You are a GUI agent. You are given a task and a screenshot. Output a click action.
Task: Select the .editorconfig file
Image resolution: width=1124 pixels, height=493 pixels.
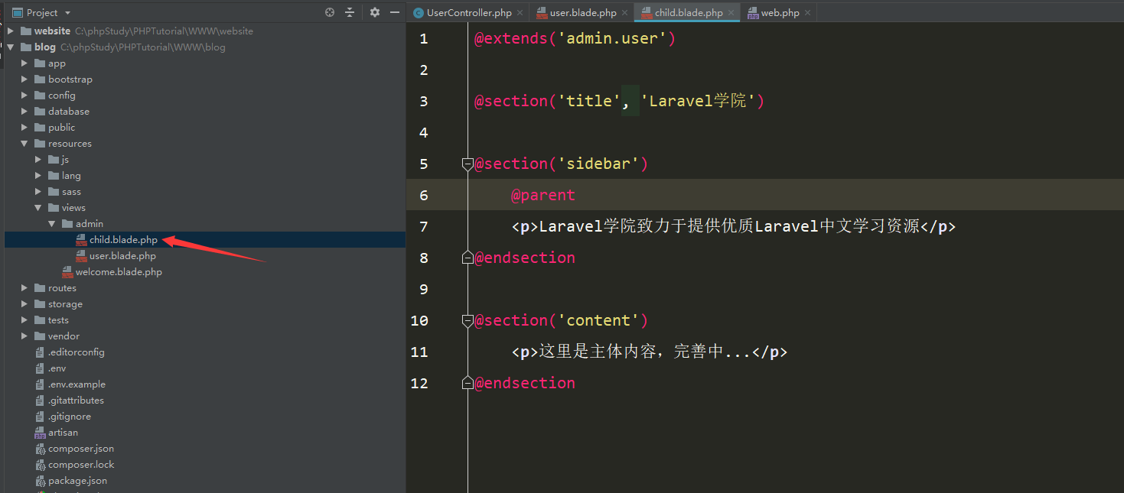[x=76, y=352]
